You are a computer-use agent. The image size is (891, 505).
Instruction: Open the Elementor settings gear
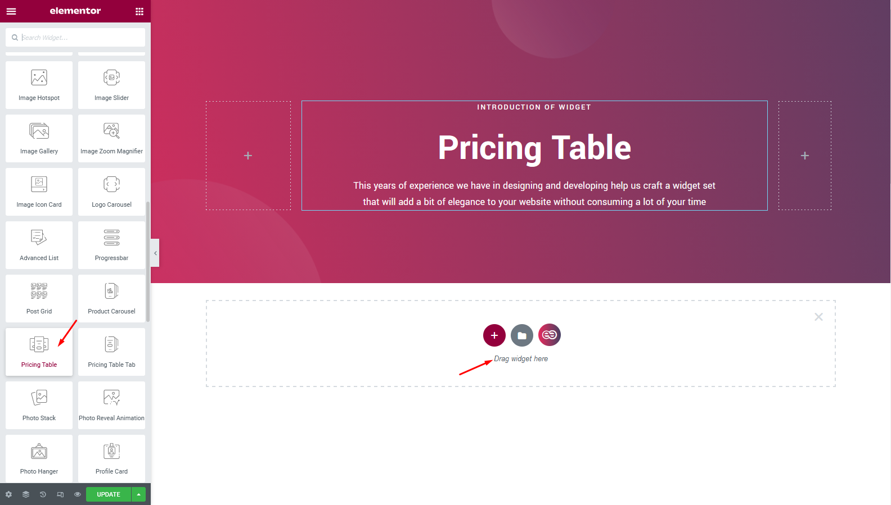point(8,494)
